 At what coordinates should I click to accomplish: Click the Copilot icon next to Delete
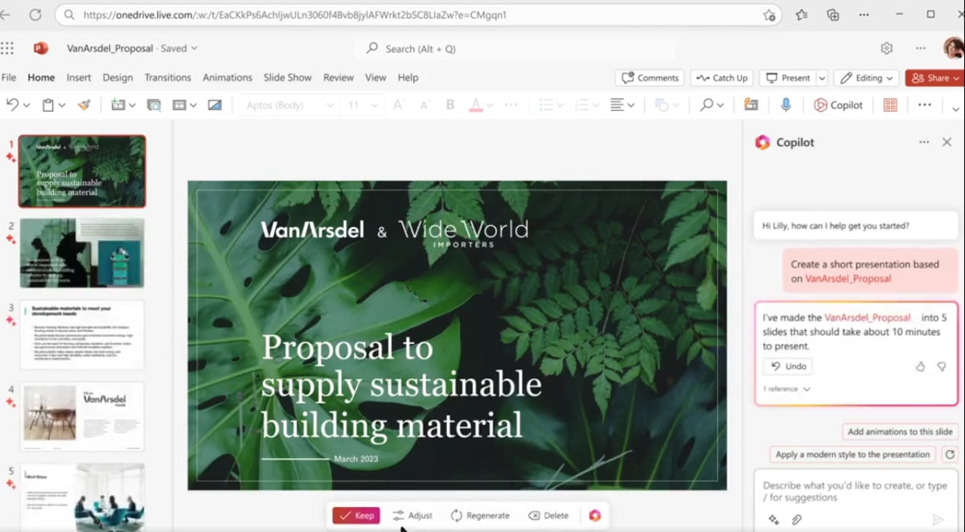(x=595, y=515)
